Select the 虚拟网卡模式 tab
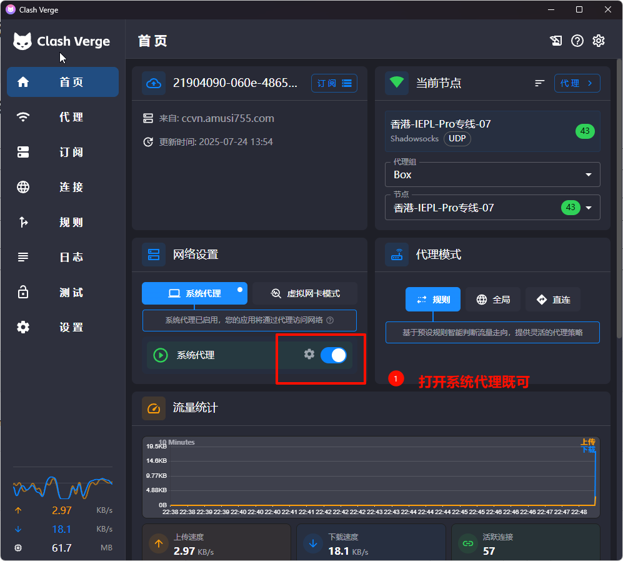Image resolution: width=623 pixels, height=561 pixels. 305,293
